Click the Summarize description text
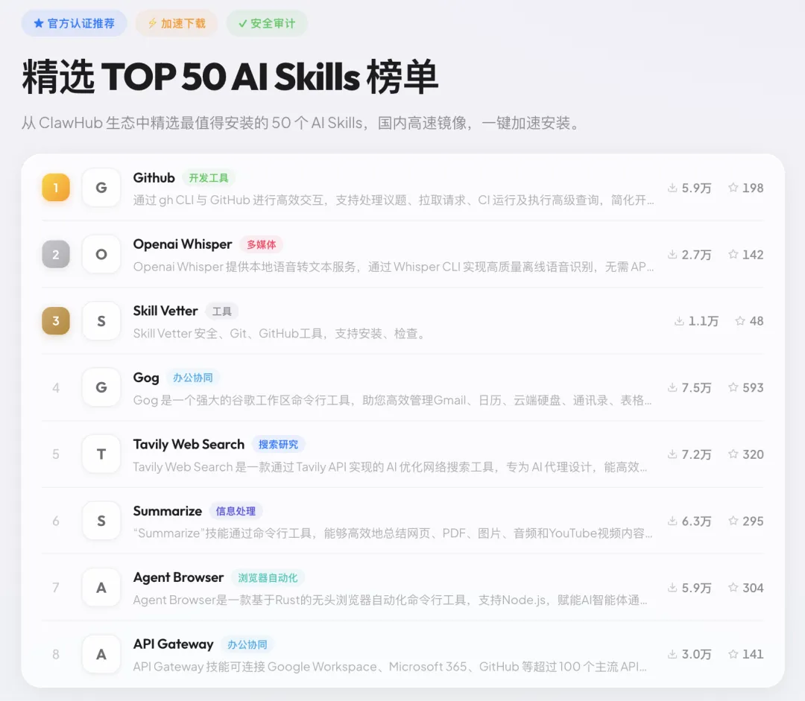This screenshot has height=701, width=805. coord(393,533)
